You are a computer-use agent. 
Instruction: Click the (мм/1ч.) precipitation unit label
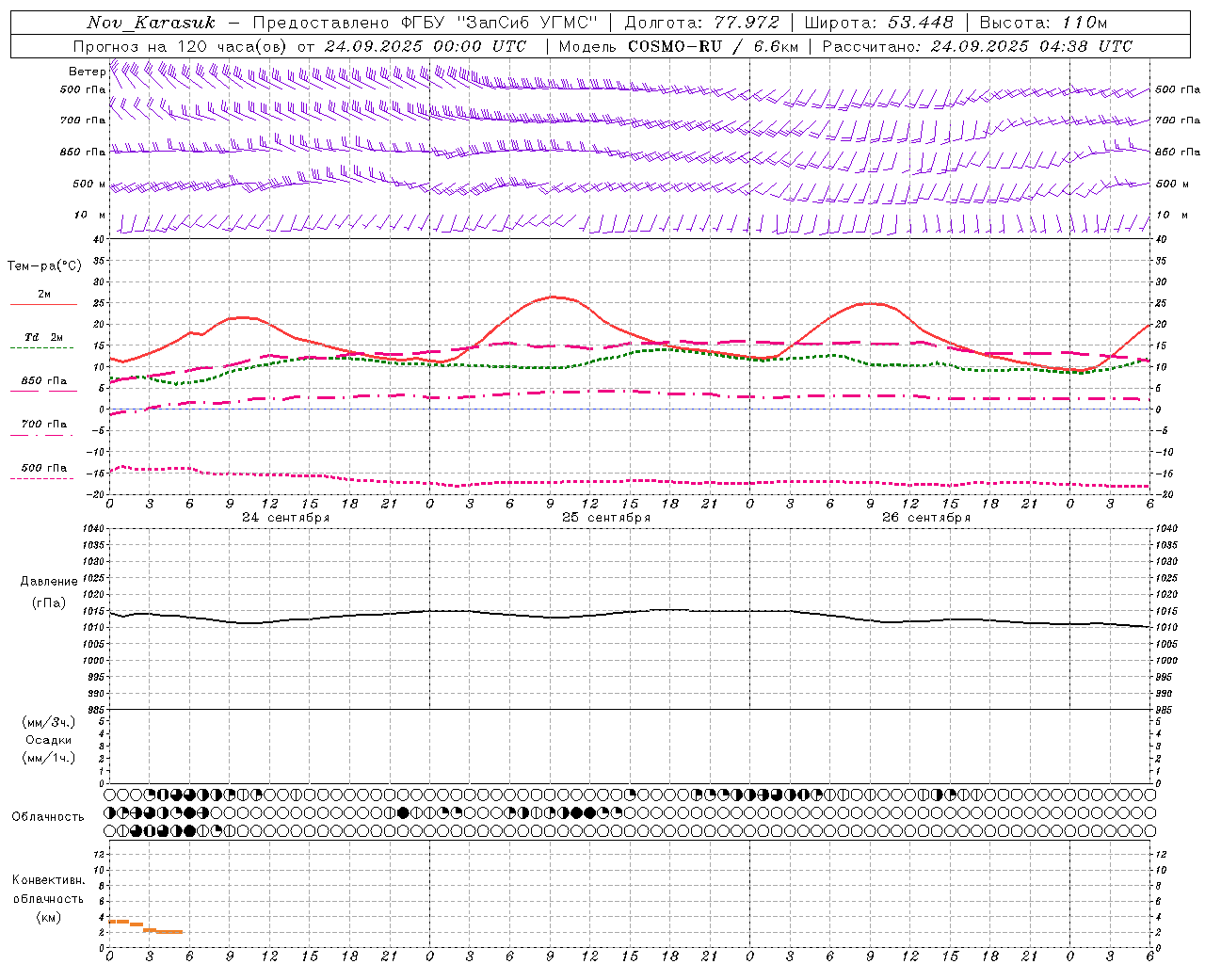[49, 758]
